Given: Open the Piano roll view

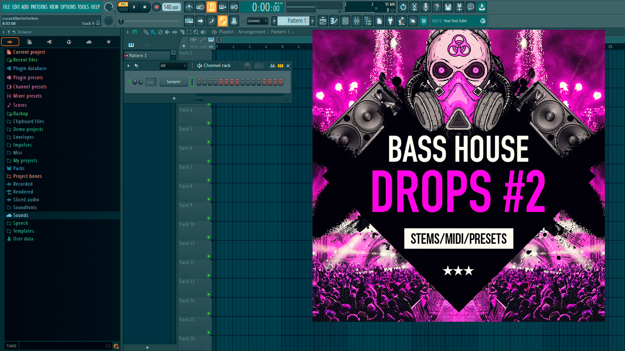Looking at the screenshot, I should tap(334, 21).
